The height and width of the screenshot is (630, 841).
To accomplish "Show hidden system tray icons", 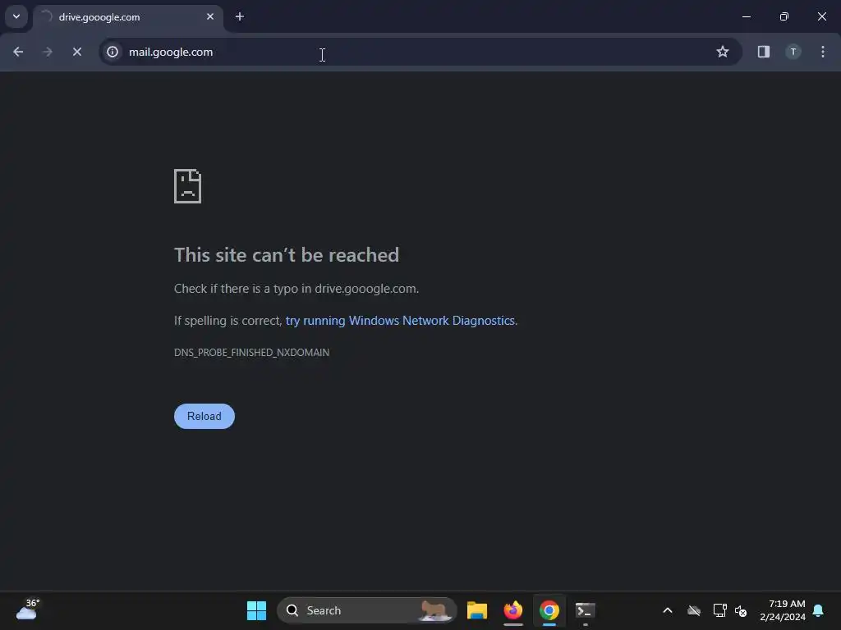I will [668, 610].
